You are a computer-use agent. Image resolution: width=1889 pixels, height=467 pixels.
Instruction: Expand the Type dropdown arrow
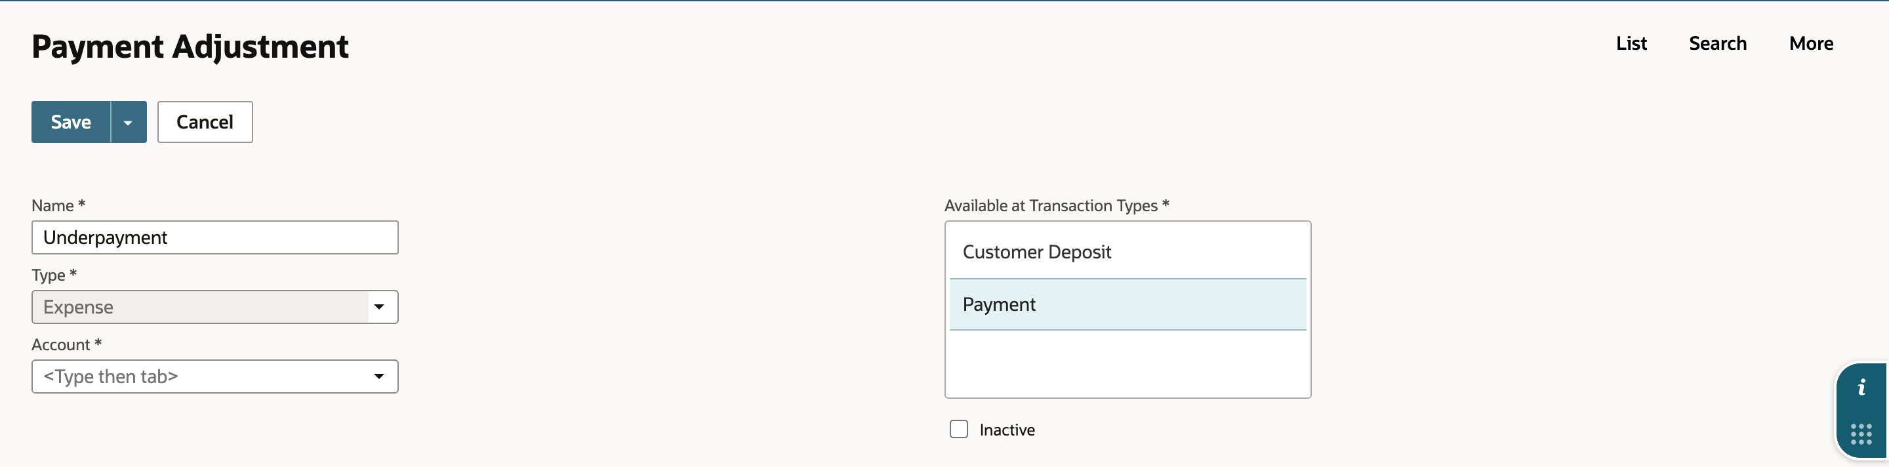point(379,307)
